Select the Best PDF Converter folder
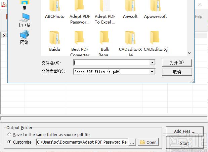Screen dimensions: 208x152 tap(80, 43)
